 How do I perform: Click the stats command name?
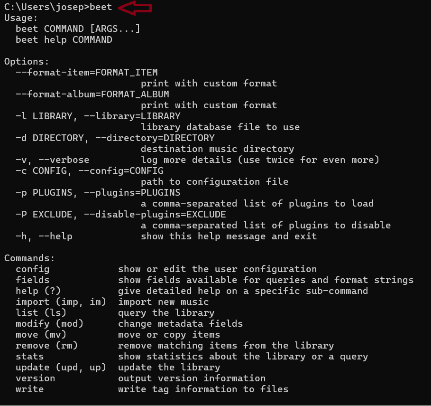29,357
